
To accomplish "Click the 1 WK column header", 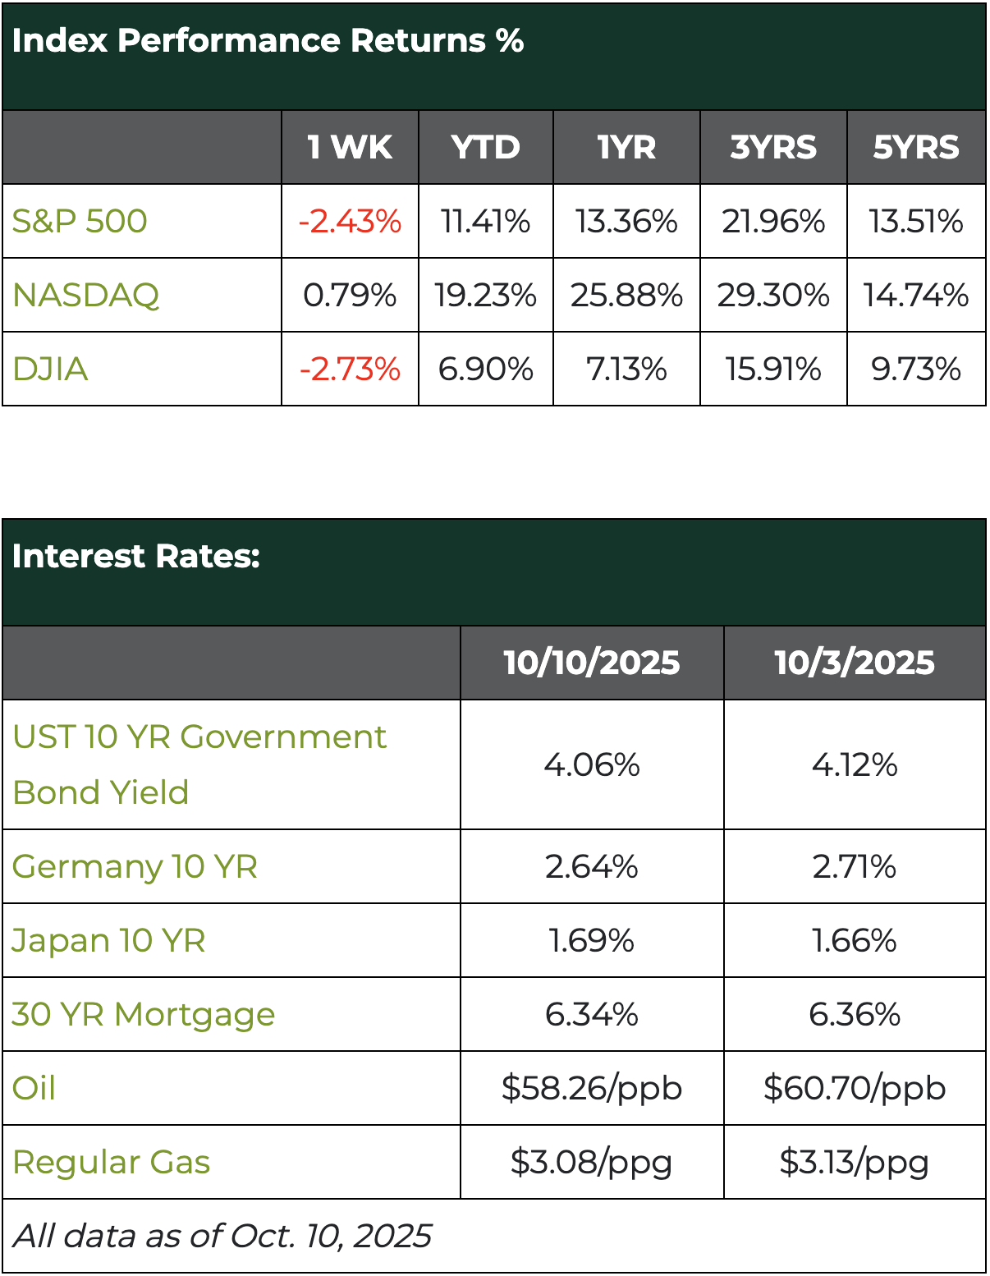I will pos(350,147).
